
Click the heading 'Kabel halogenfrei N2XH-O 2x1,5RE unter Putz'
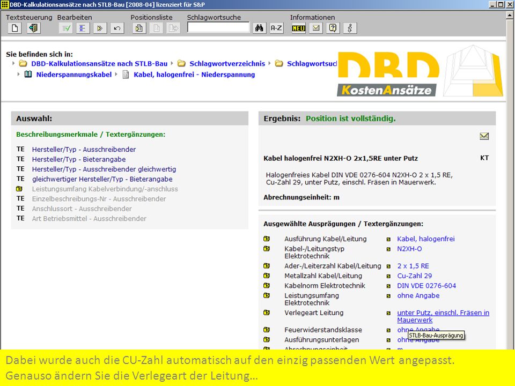tap(340, 158)
